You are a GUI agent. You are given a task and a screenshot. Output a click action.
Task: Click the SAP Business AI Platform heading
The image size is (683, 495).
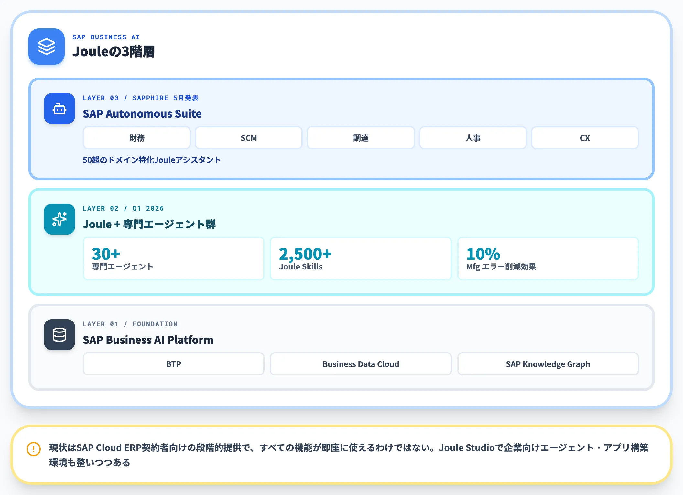point(148,340)
